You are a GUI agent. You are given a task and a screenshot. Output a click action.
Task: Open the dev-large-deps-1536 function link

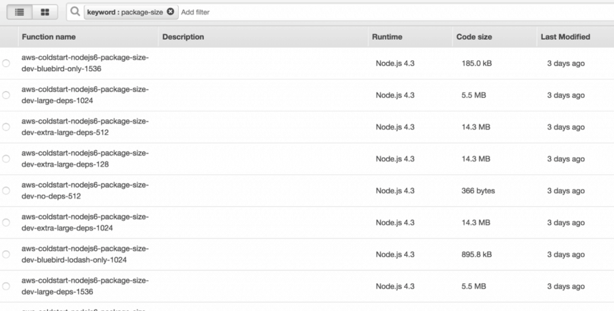pos(84,286)
